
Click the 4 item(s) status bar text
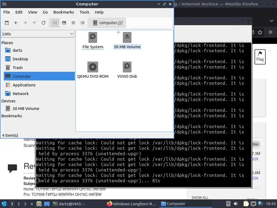(10, 135)
